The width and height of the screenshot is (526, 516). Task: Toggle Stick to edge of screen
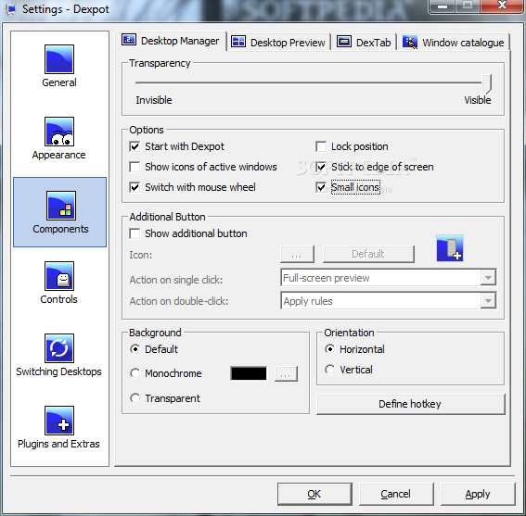click(x=321, y=167)
